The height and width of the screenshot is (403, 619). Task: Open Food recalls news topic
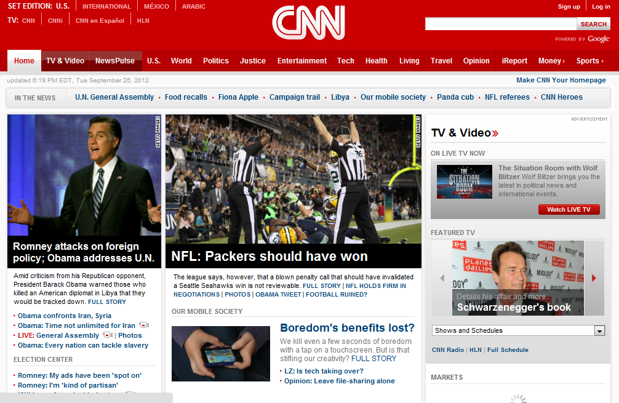click(x=186, y=97)
